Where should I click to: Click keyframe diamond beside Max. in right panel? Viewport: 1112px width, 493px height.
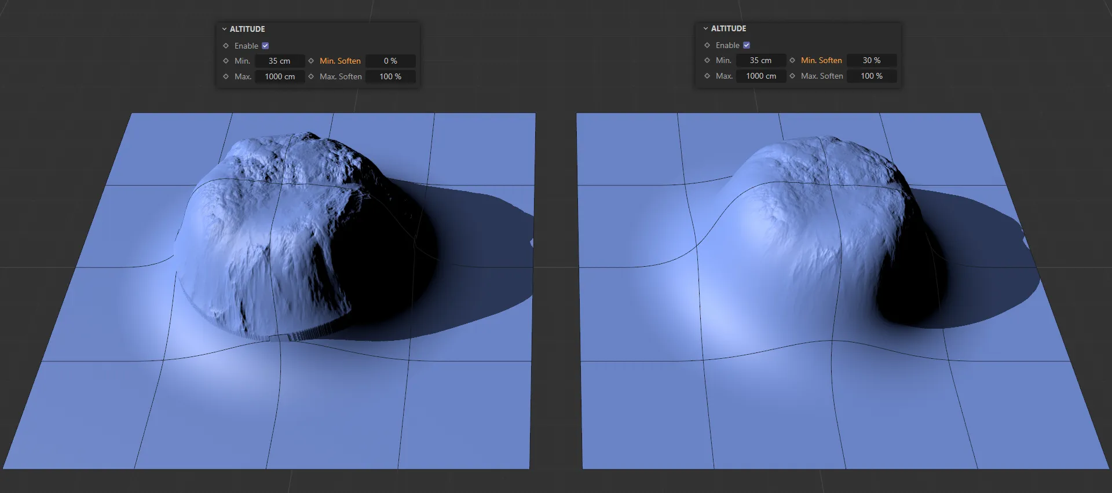pyautogui.click(x=707, y=76)
